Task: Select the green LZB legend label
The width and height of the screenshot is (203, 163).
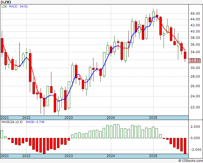Action: 4,7
